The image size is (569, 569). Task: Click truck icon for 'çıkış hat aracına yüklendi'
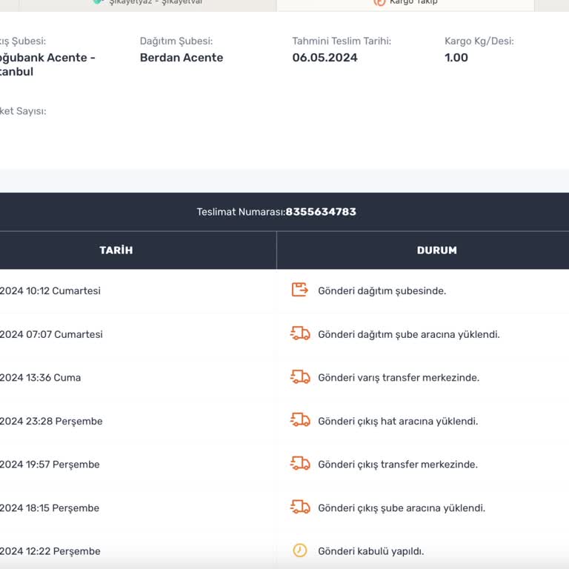click(299, 420)
